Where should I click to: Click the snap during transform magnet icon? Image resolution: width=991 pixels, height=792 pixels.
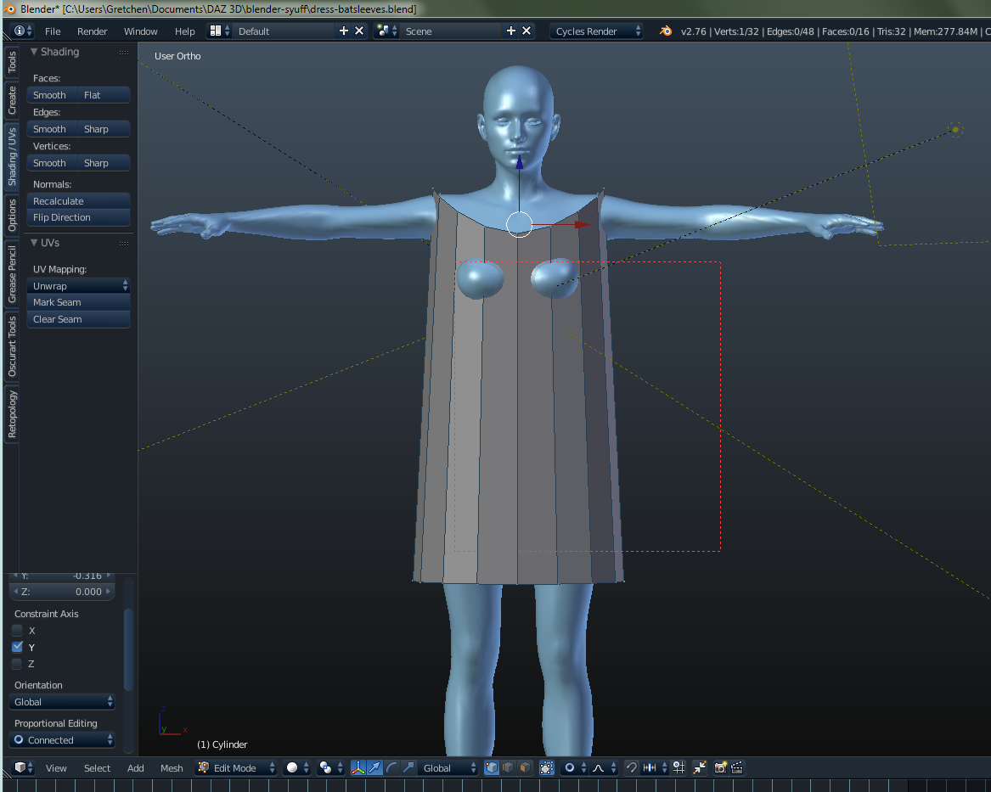click(632, 767)
